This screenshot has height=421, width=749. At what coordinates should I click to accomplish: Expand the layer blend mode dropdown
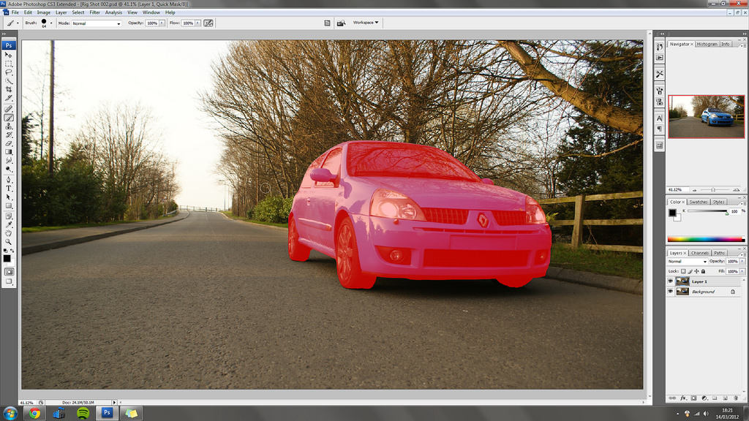[687, 261]
